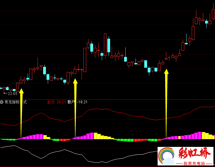Click the red 主力 line in indicator panel
The image size is (215, 167).
[99, 109]
